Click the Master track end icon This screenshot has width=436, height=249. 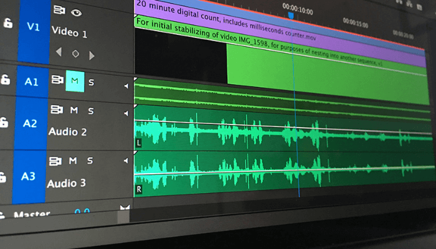pos(125,207)
